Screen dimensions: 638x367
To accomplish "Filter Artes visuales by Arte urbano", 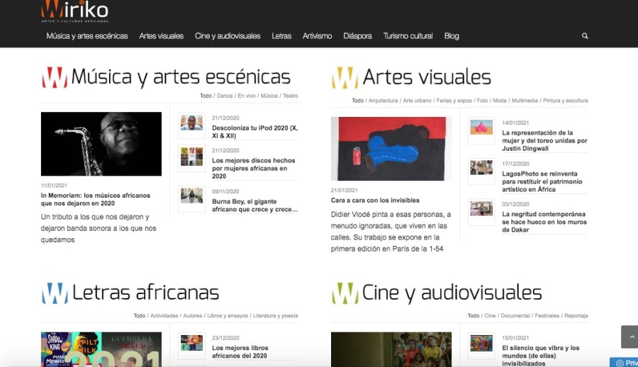I will pos(416,101).
